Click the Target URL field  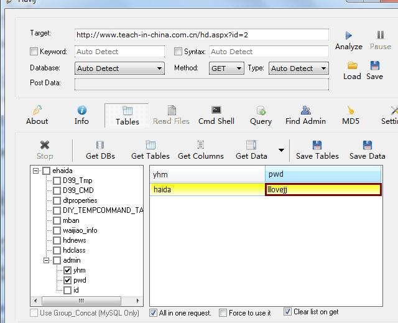201,35
